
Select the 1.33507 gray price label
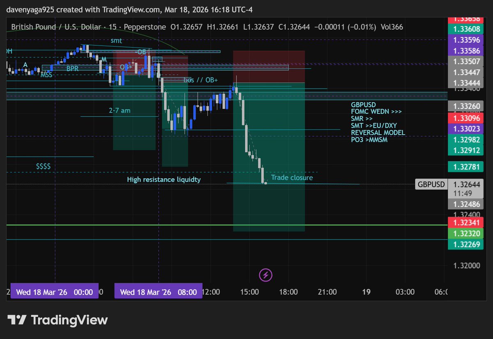(466, 62)
